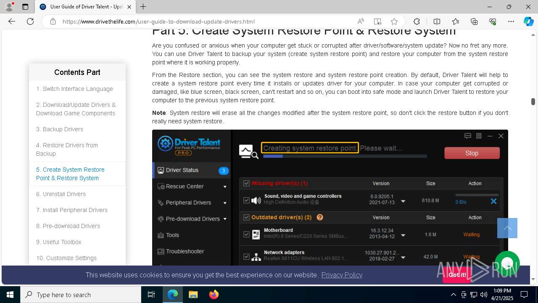Expand Pre-download Drivers menu arrow
Viewport: 538px width, 303px height.
(x=225, y=219)
